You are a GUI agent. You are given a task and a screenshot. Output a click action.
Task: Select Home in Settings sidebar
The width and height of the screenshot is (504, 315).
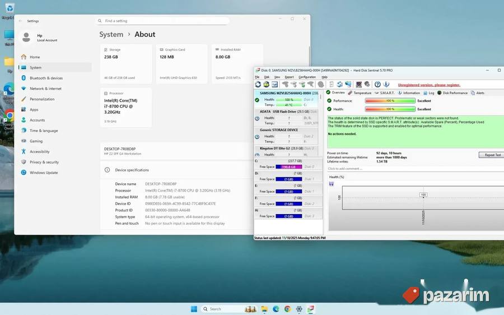coord(55,57)
